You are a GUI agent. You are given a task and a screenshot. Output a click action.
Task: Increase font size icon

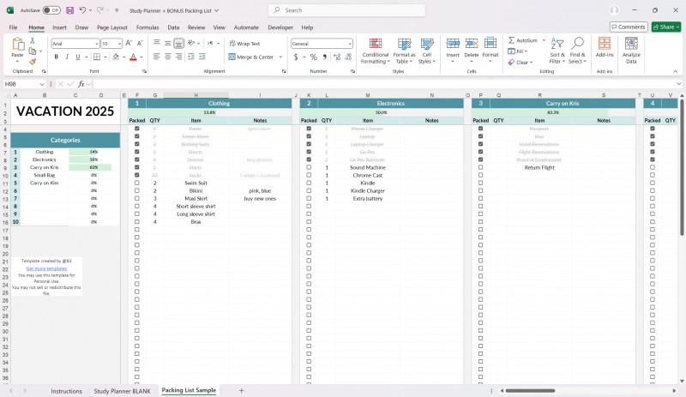click(129, 44)
